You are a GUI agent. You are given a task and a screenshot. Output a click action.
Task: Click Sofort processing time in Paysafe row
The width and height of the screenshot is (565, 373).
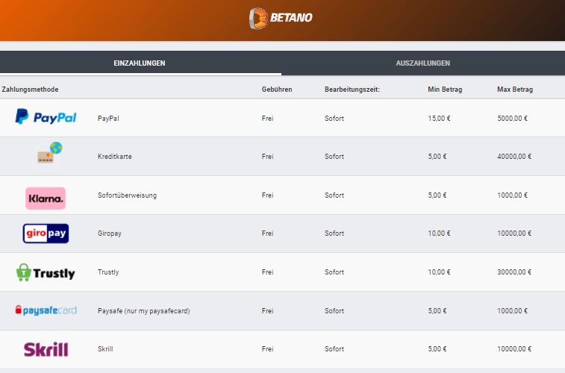(x=334, y=311)
